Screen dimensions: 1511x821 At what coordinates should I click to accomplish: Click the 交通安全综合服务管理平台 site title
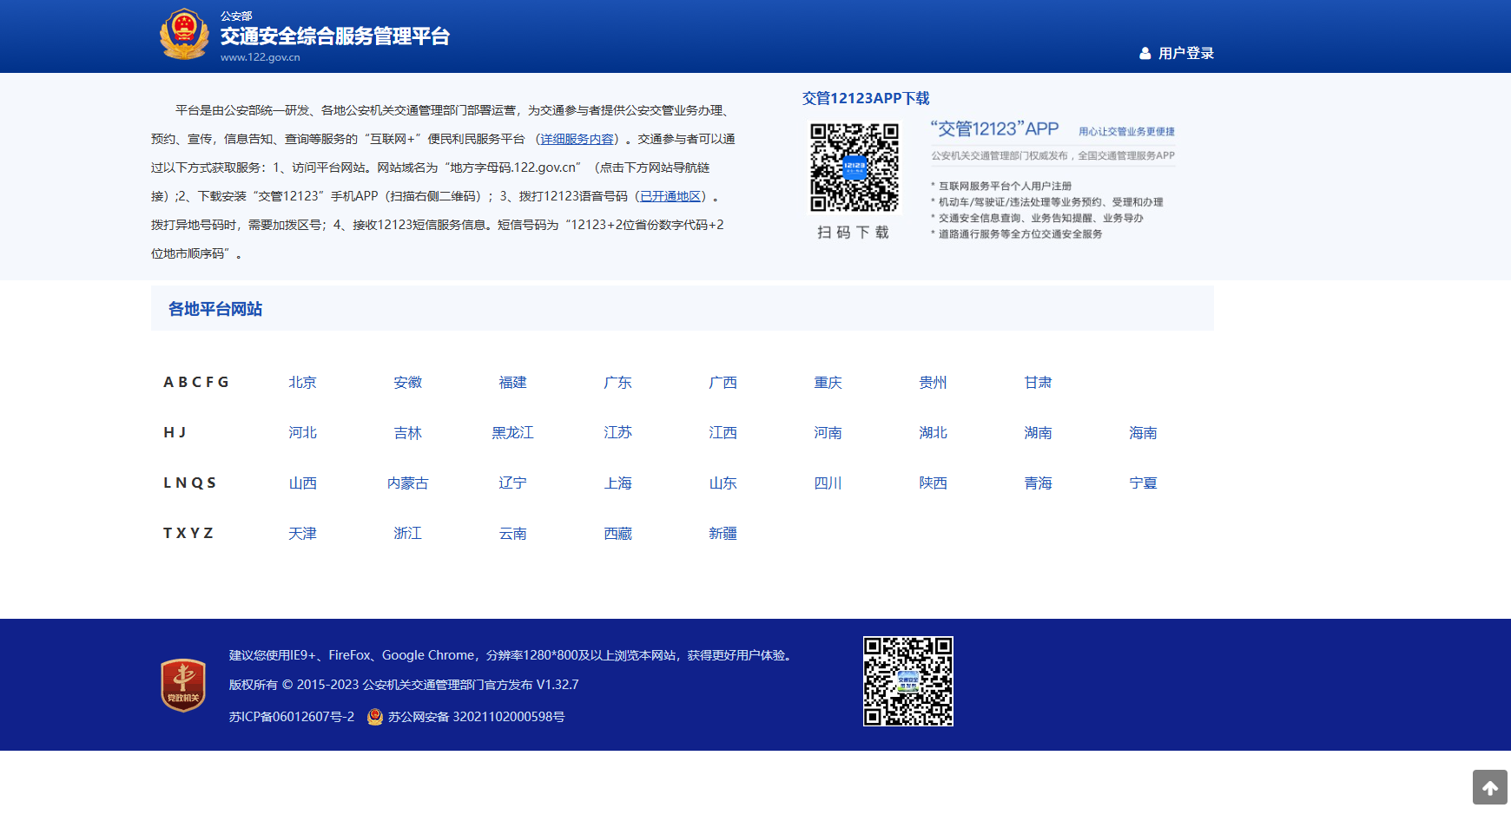tap(335, 36)
